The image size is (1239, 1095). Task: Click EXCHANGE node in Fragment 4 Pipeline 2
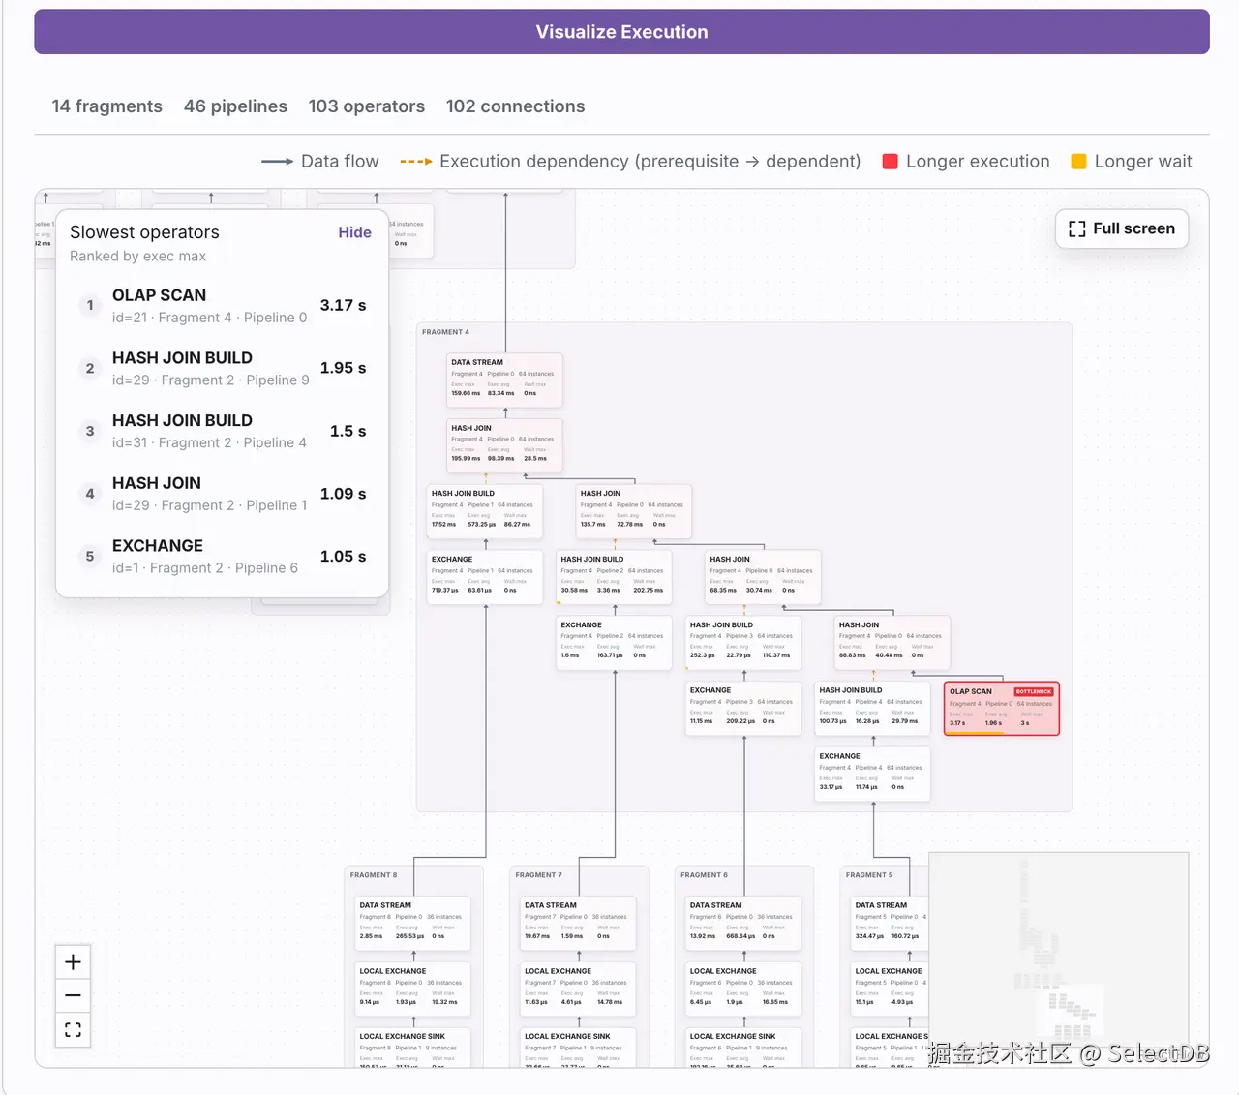615,642
